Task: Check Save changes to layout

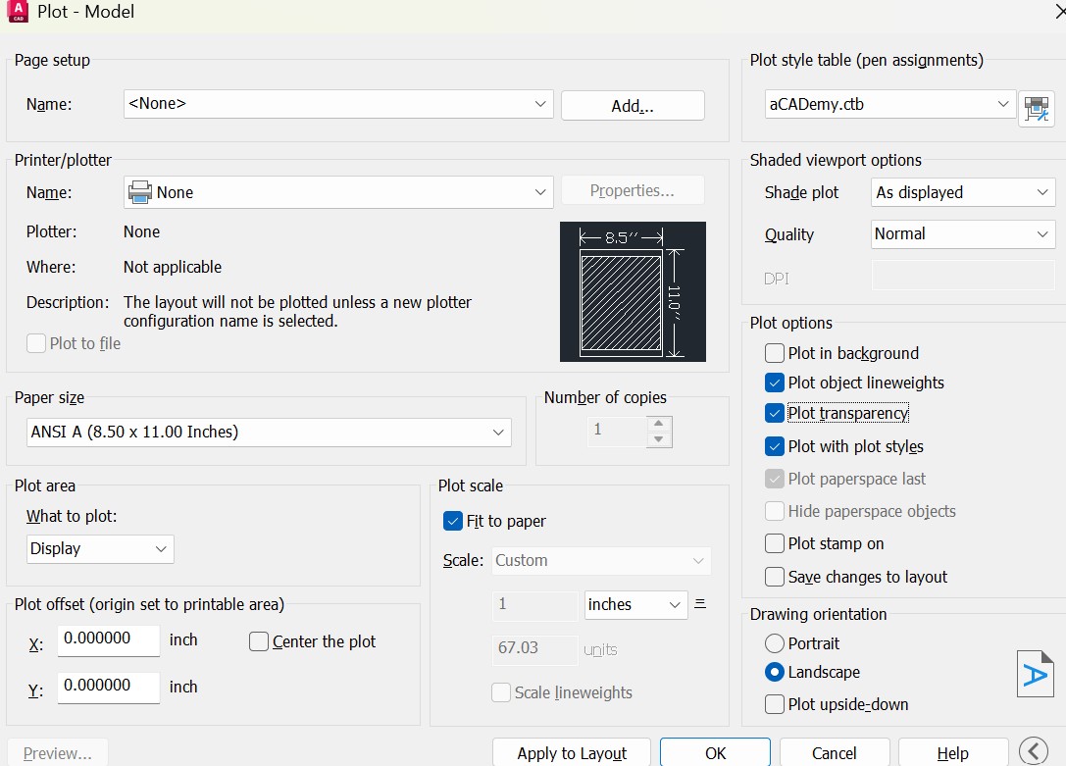Action: tap(775, 577)
